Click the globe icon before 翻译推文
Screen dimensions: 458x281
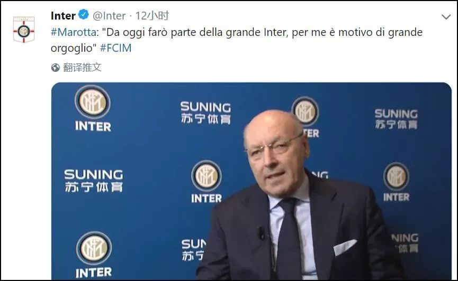(x=55, y=68)
